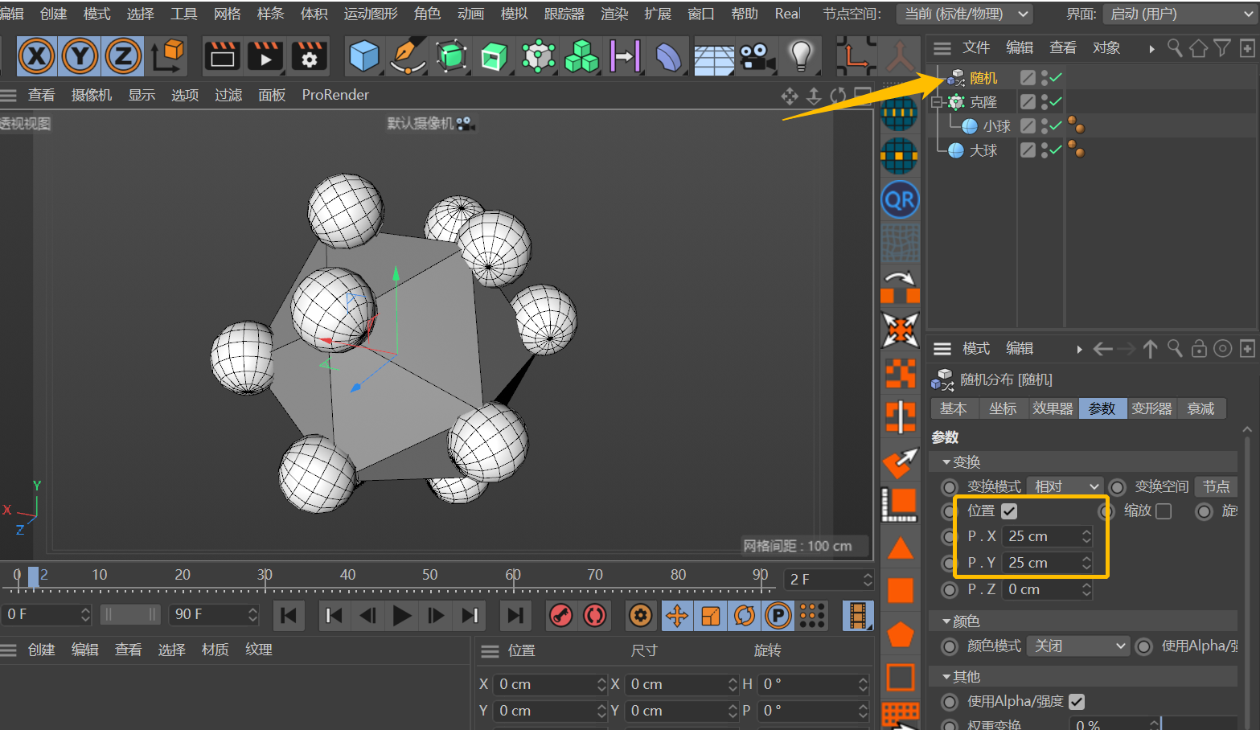Viewport: 1260px width, 730px height.
Task: Toggle the Z axis lock icon
Action: click(123, 56)
